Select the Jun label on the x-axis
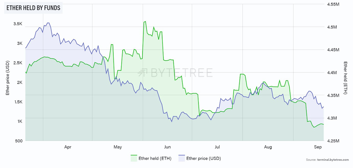Screen dimensions: 353x168 (167, 146)
